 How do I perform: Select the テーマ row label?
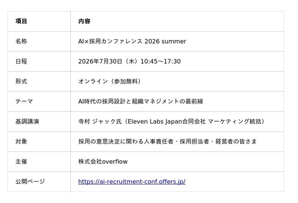tap(24, 101)
